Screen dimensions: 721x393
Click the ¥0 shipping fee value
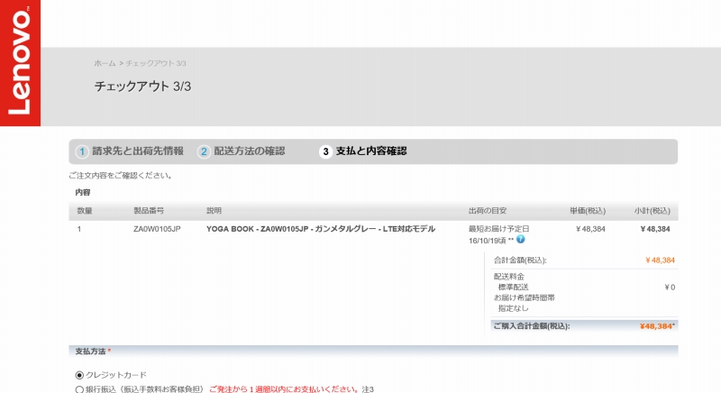[x=670, y=288]
